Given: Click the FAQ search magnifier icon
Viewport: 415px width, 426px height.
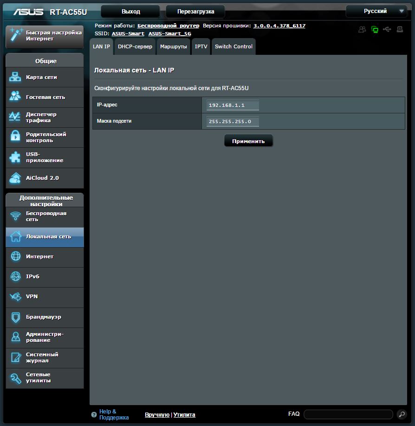Looking at the screenshot, I should coord(402,414).
